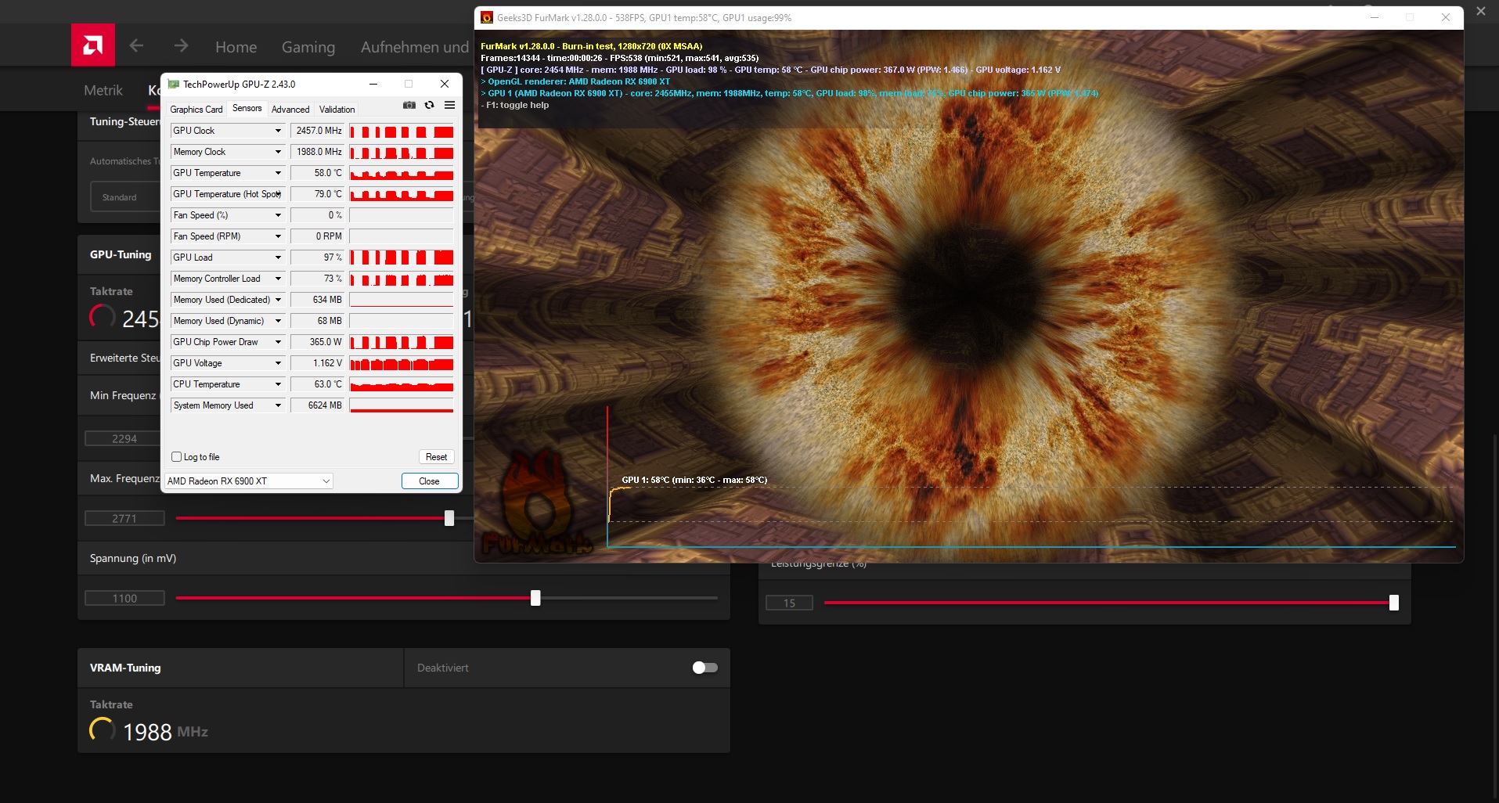Open GPU Temperature (Hot Spot) dropdown
The height and width of the screenshot is (803, 1499).
[x=278, y=194]
